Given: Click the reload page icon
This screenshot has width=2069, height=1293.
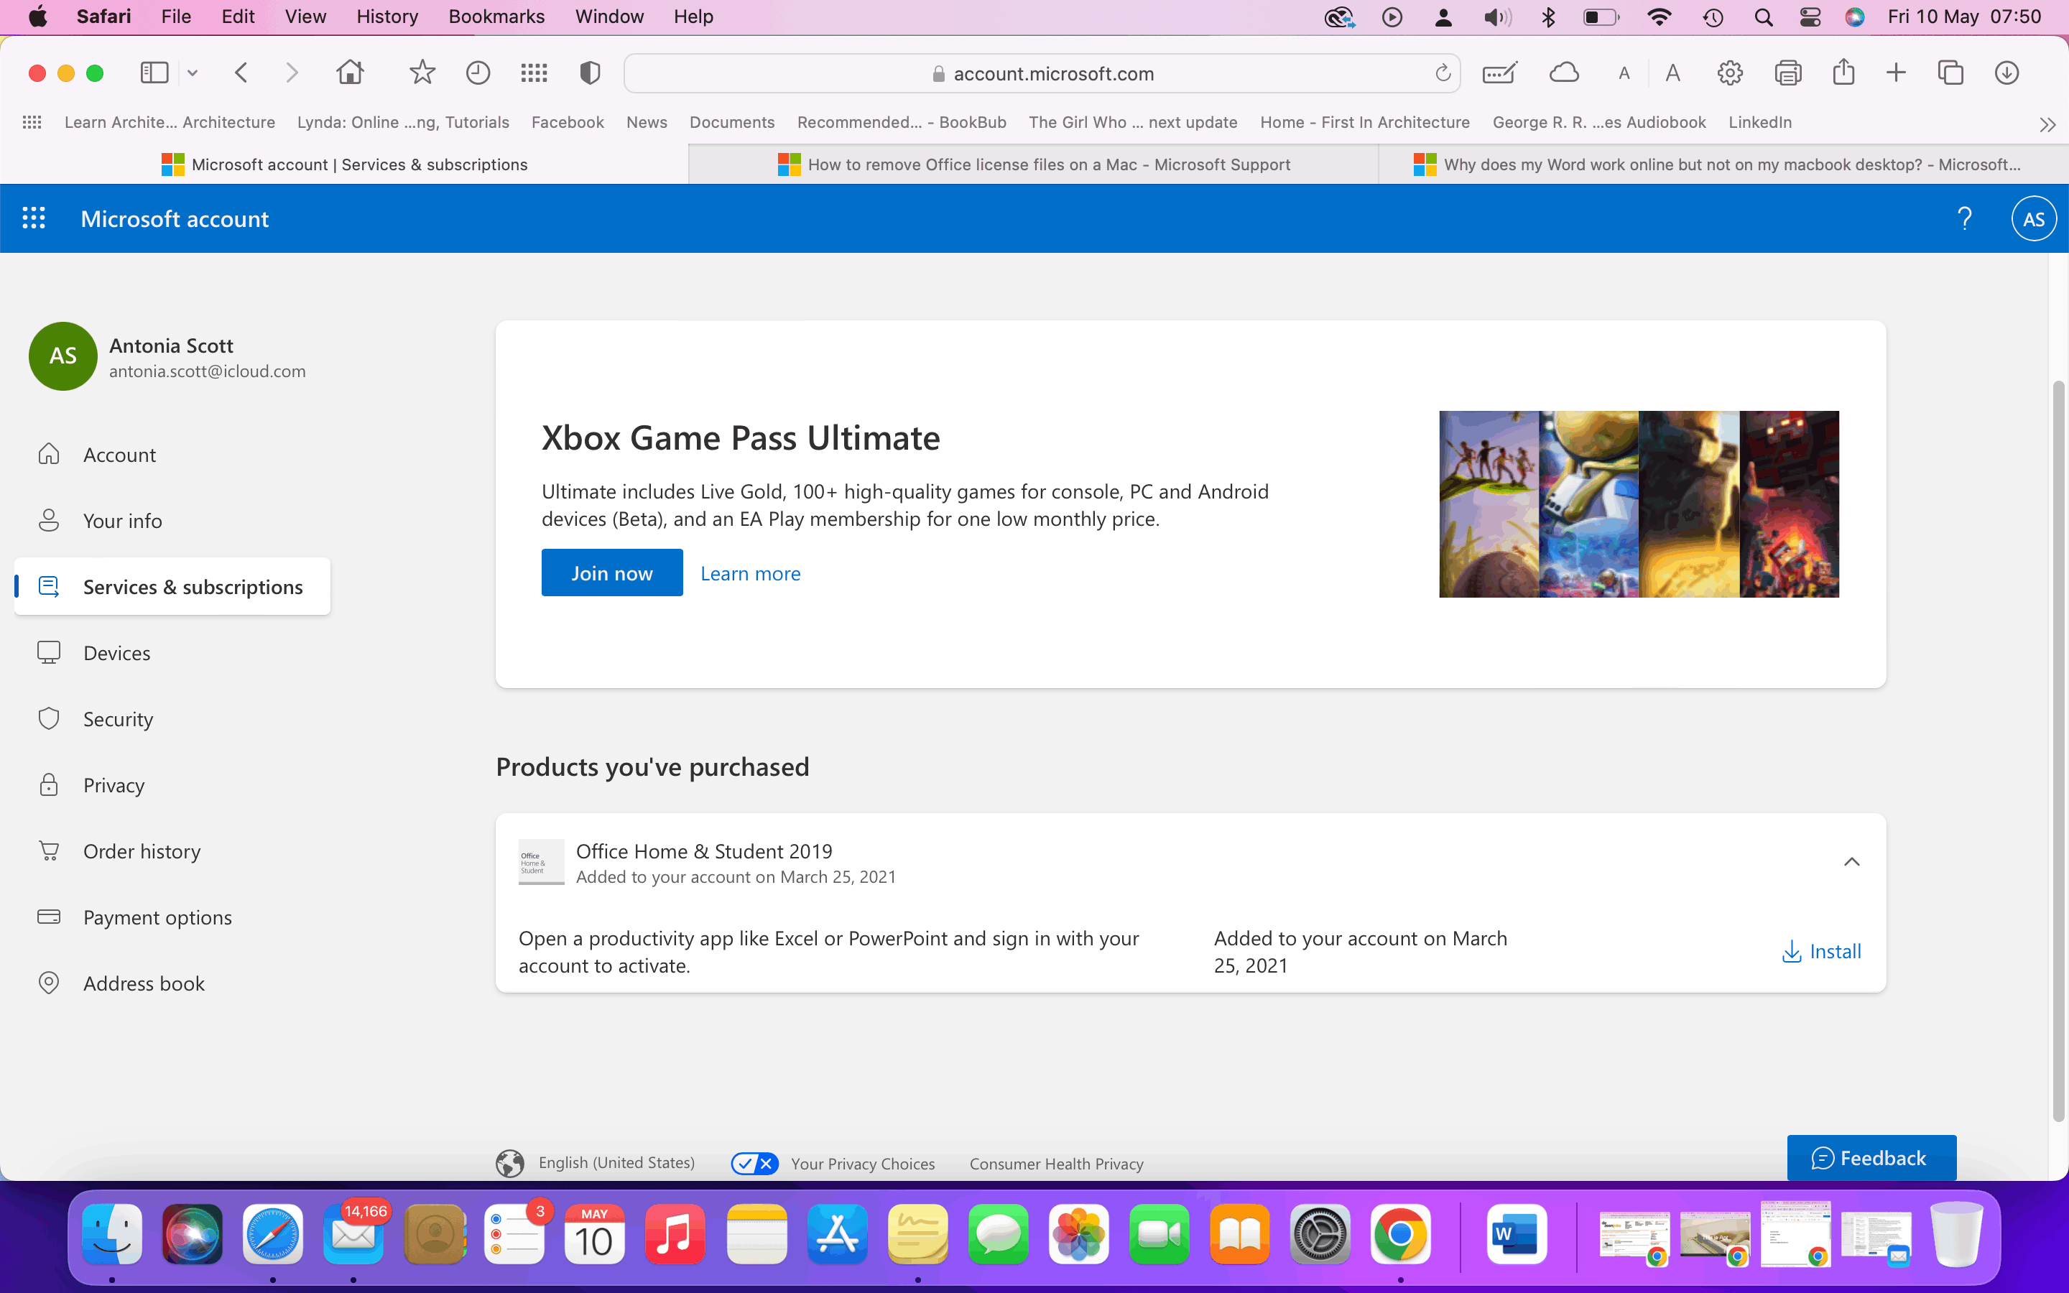Looking at the screenshot, I should [1443, 73].
